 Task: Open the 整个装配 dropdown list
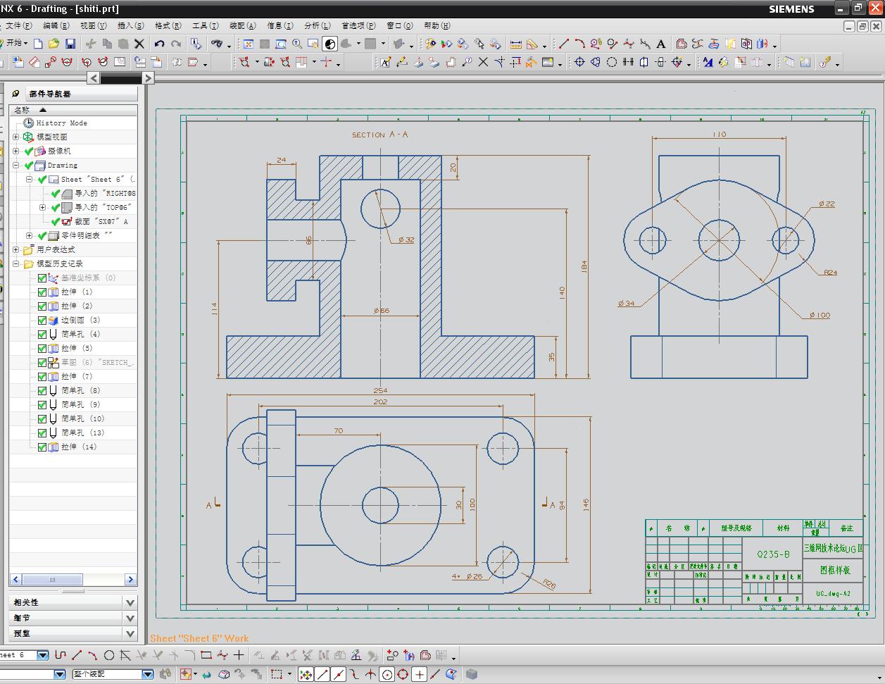[x=148, y=674]
